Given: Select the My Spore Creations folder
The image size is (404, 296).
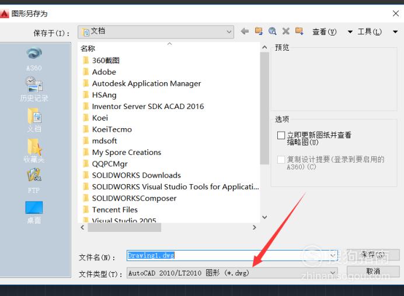Looking at the screenshot, I should (x=122, y=152).
